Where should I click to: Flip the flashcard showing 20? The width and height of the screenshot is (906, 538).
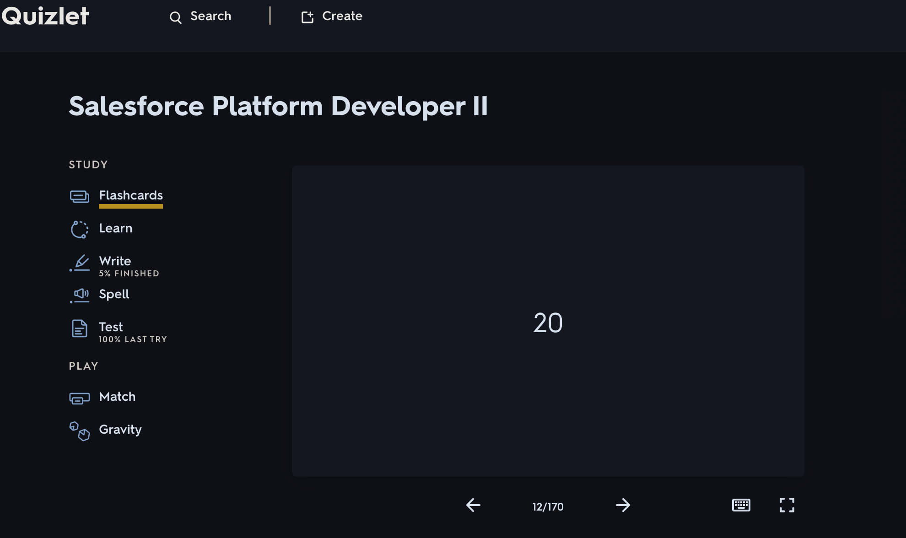click(548, 321)
